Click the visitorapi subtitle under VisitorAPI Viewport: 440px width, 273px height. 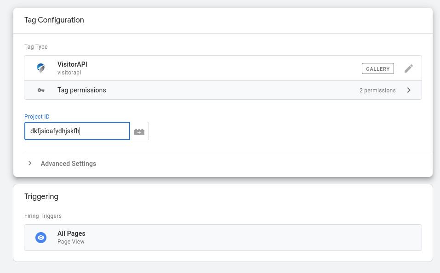[x=69, y=72]
